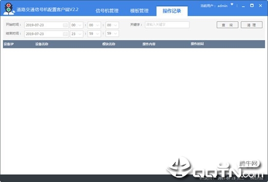This screenshot has height=182, width=268.
Task: Open calendar picker for end date
Action: click(65, 34)
